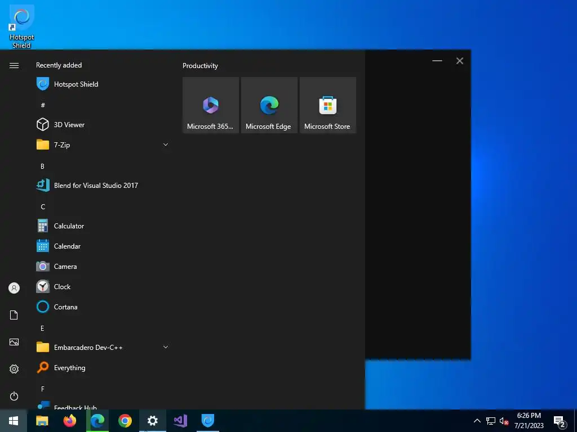Launch 3D Viewer app
The image size is (577, 432).
(x=103, y=124)
